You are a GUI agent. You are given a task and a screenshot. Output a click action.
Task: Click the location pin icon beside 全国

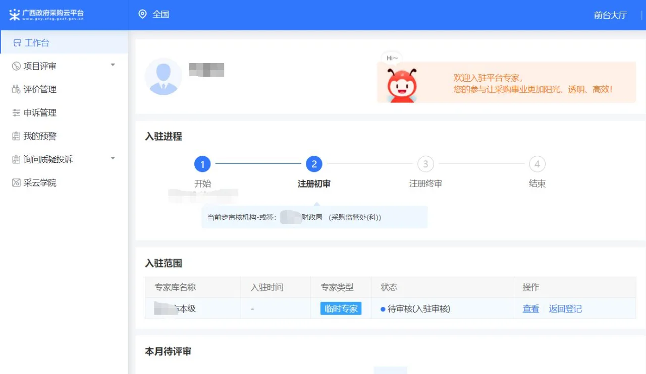143,15
